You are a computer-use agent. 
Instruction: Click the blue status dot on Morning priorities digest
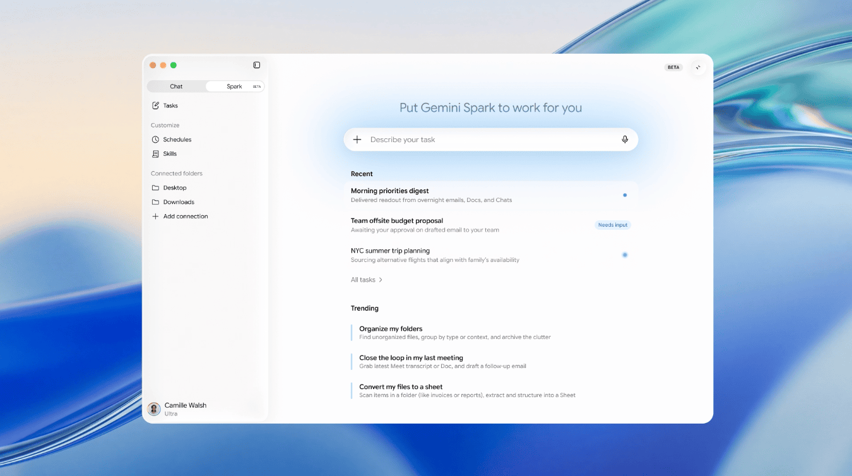pyautogui.click(x=625, y=195)
